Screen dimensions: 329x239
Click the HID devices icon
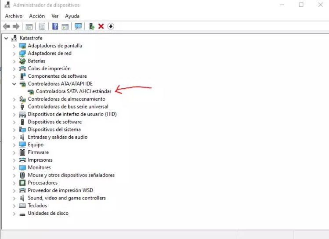coord(22,114)
